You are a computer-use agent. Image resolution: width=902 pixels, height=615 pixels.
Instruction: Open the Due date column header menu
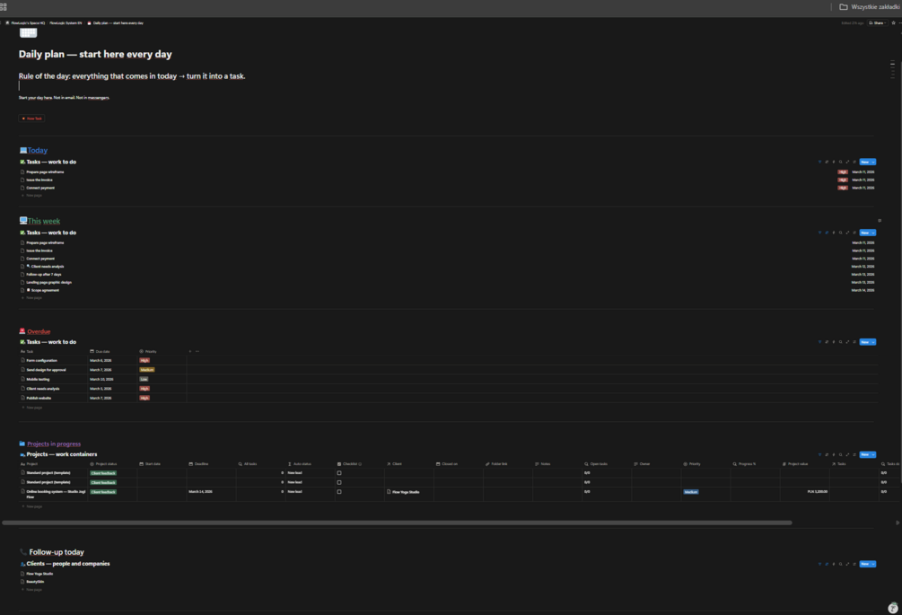point(100,352)
